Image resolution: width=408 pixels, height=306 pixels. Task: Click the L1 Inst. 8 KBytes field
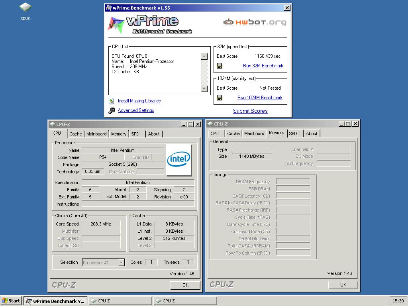pos(175,231)
